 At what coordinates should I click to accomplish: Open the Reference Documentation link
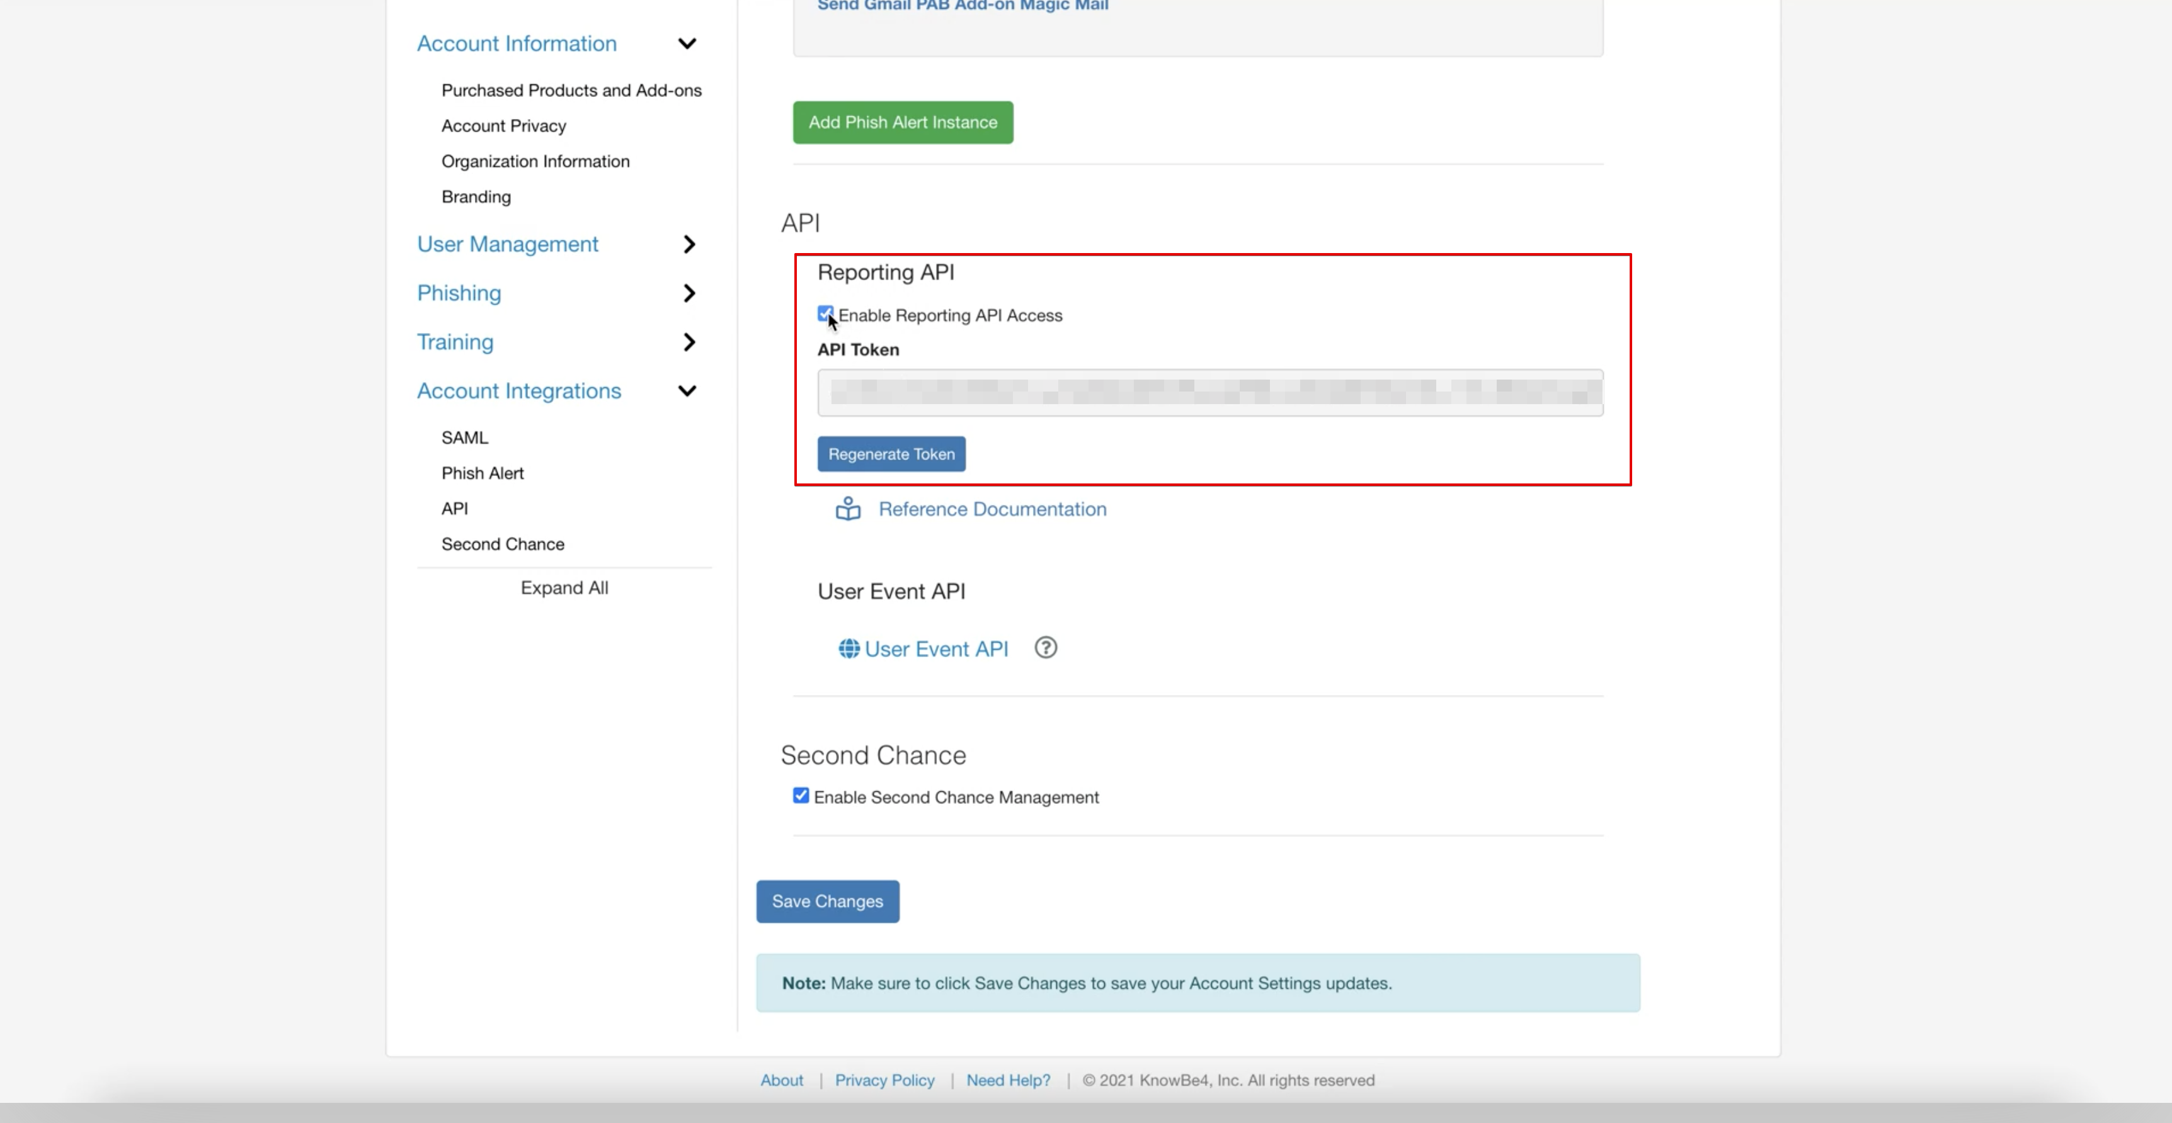pos(992,509)
